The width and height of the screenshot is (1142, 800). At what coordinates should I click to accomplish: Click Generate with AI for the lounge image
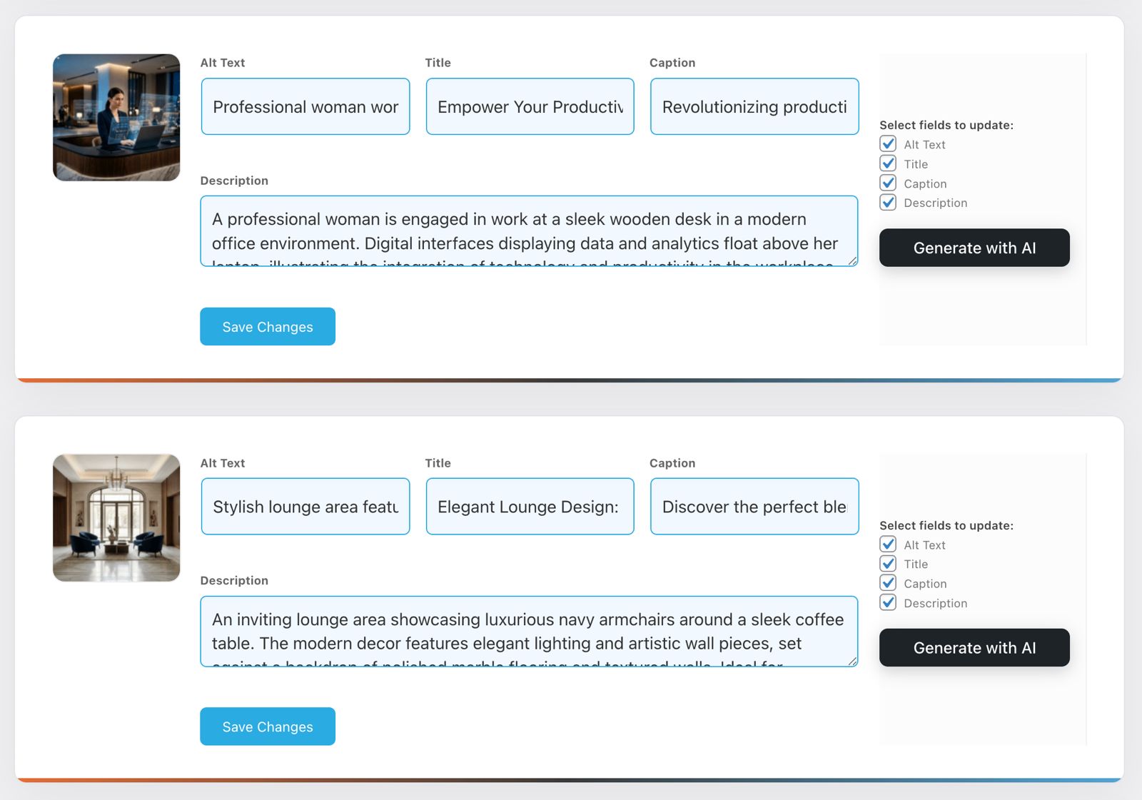tap(974, 647)
